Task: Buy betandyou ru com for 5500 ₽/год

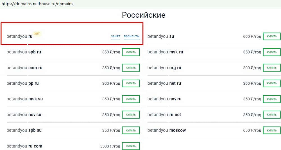Action: point(131,146)
